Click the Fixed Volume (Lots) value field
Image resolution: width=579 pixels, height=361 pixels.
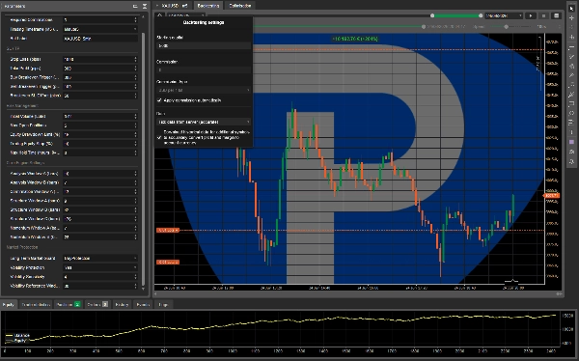tap(100, 116)
